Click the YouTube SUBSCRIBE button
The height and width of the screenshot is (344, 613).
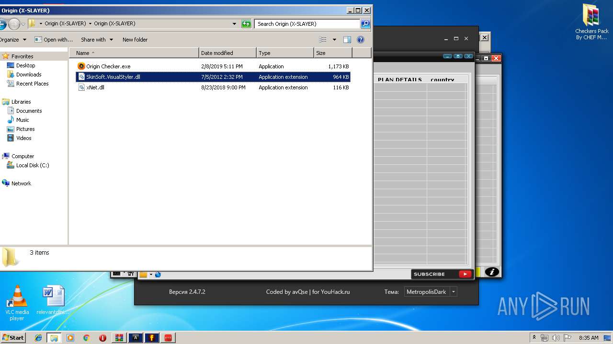coord(442,274)
